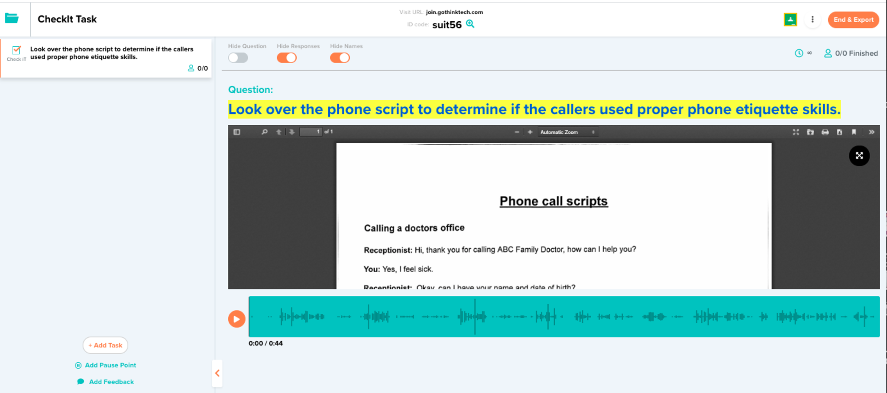Open the folder icon in top-left corner
Viewport: 887px width, 393px height.
(12, 18)
